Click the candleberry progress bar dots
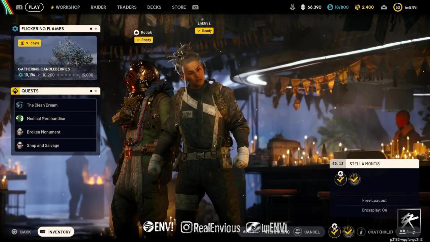The image size is (430, 242). (x=68, y=75)
